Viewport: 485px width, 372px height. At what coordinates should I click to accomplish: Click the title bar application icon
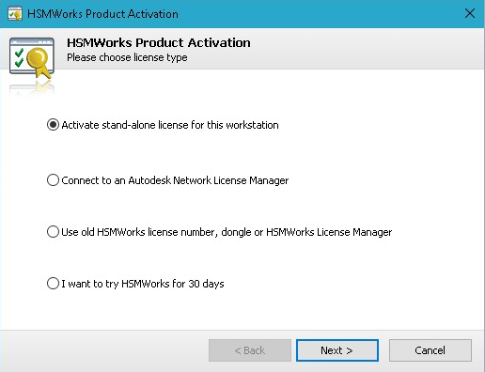click(15, 14)
